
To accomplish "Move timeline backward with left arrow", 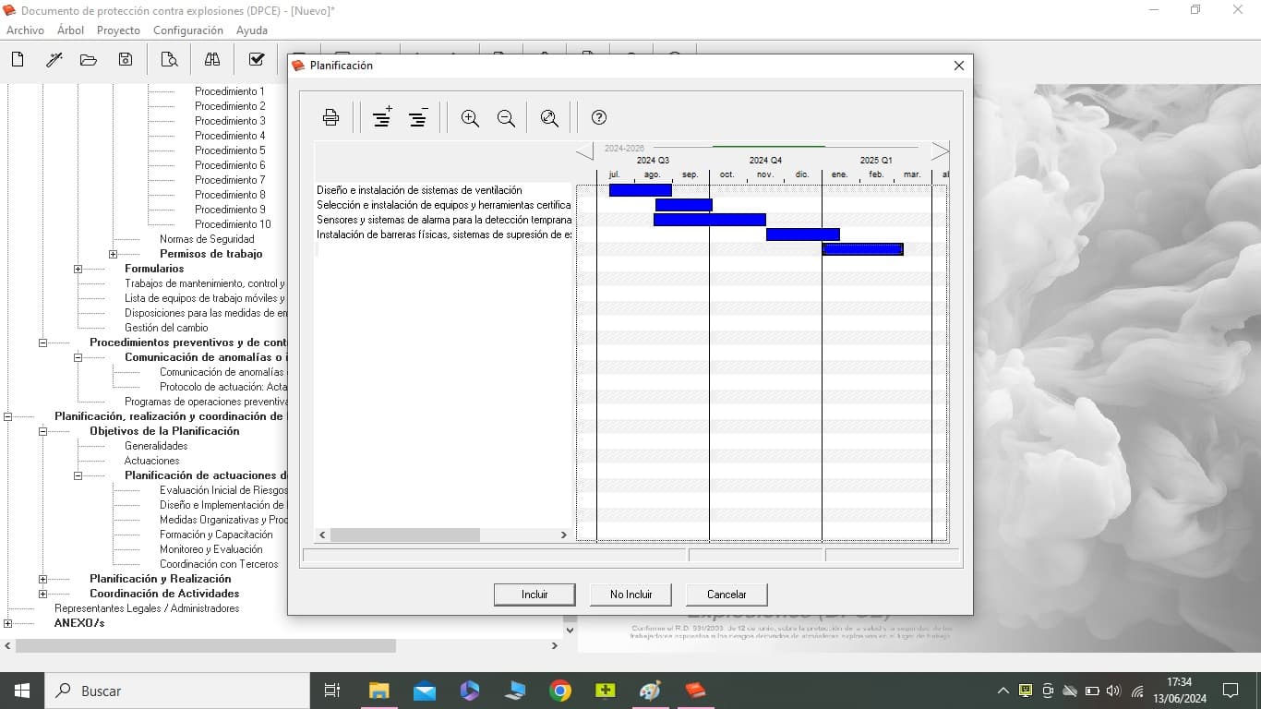I will pos(584,152).
